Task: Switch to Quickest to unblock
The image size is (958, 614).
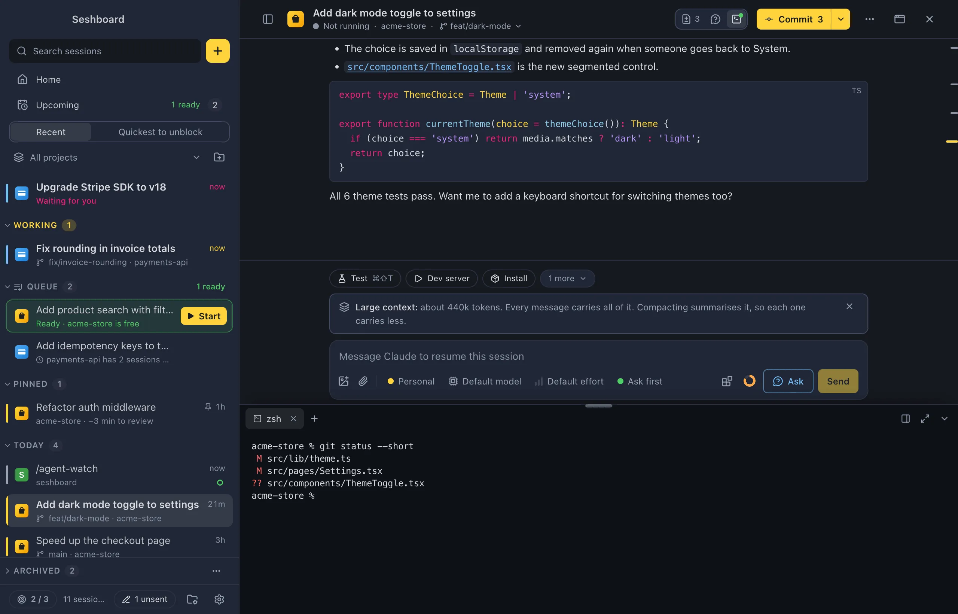Action: point(160,132)
